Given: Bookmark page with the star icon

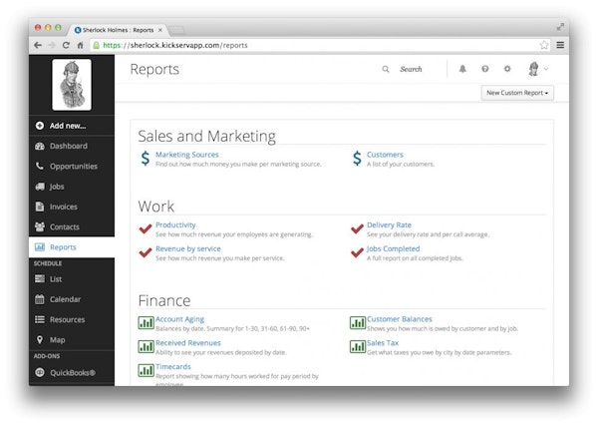Looking at the screenshot, I should tap(544, 45).
